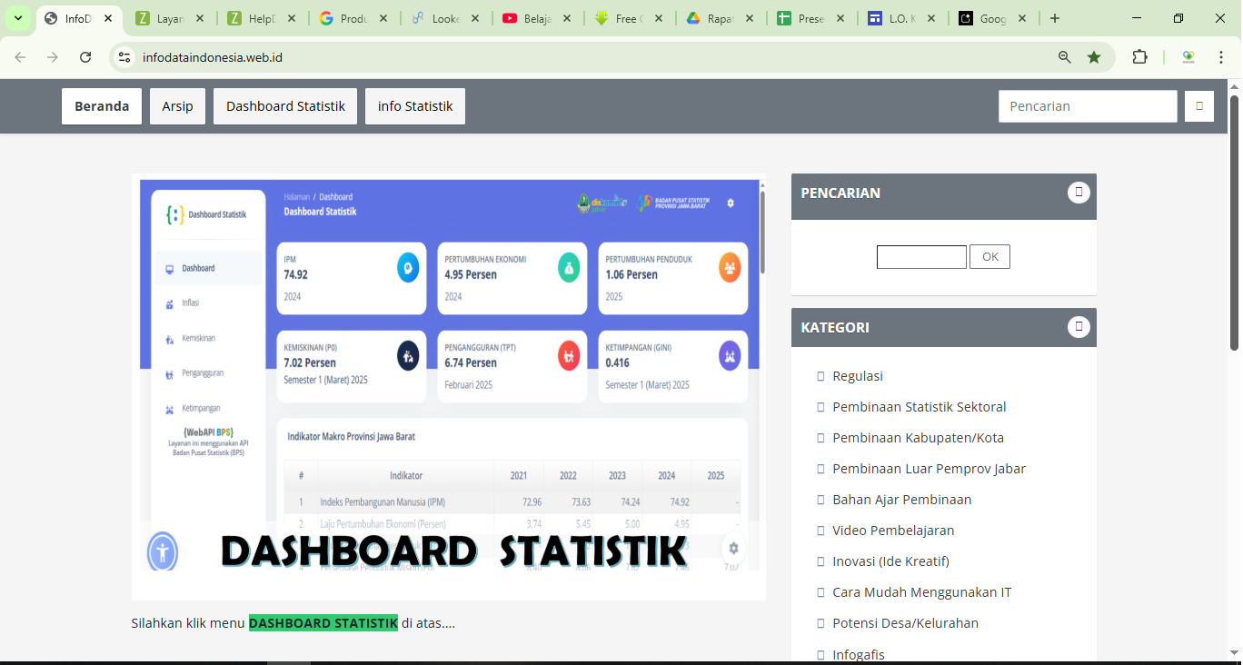Viewport: 1243px width, 665px height.
Task: Click the highlighted DASHBOARD STATISTIK text
Action: click(x=323, y=623)
